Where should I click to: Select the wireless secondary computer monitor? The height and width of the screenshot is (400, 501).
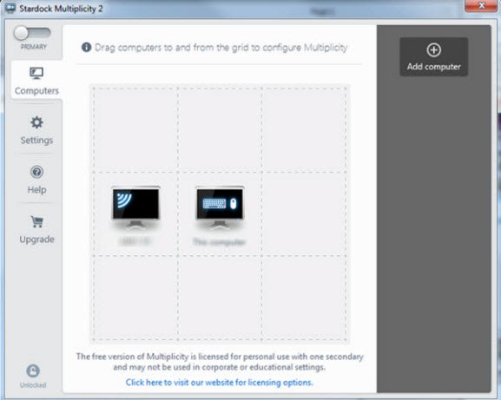(x=135, y=207)
